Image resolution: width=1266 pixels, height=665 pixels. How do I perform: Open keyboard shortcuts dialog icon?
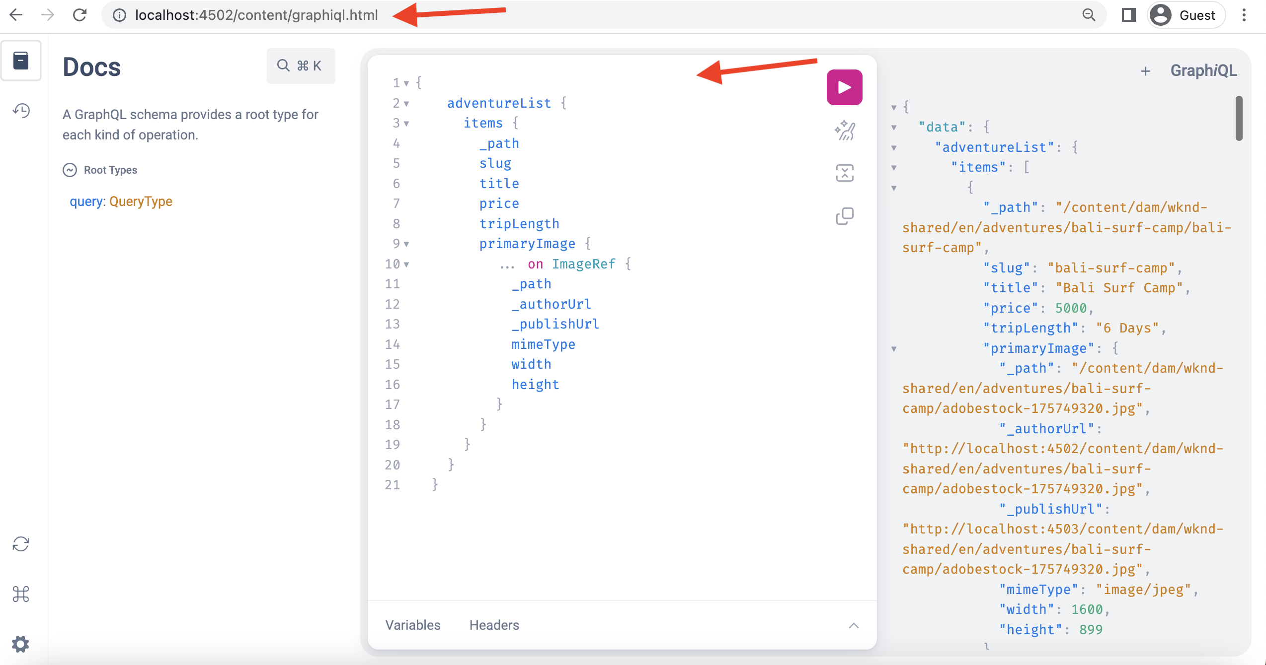tap(21, 594)
